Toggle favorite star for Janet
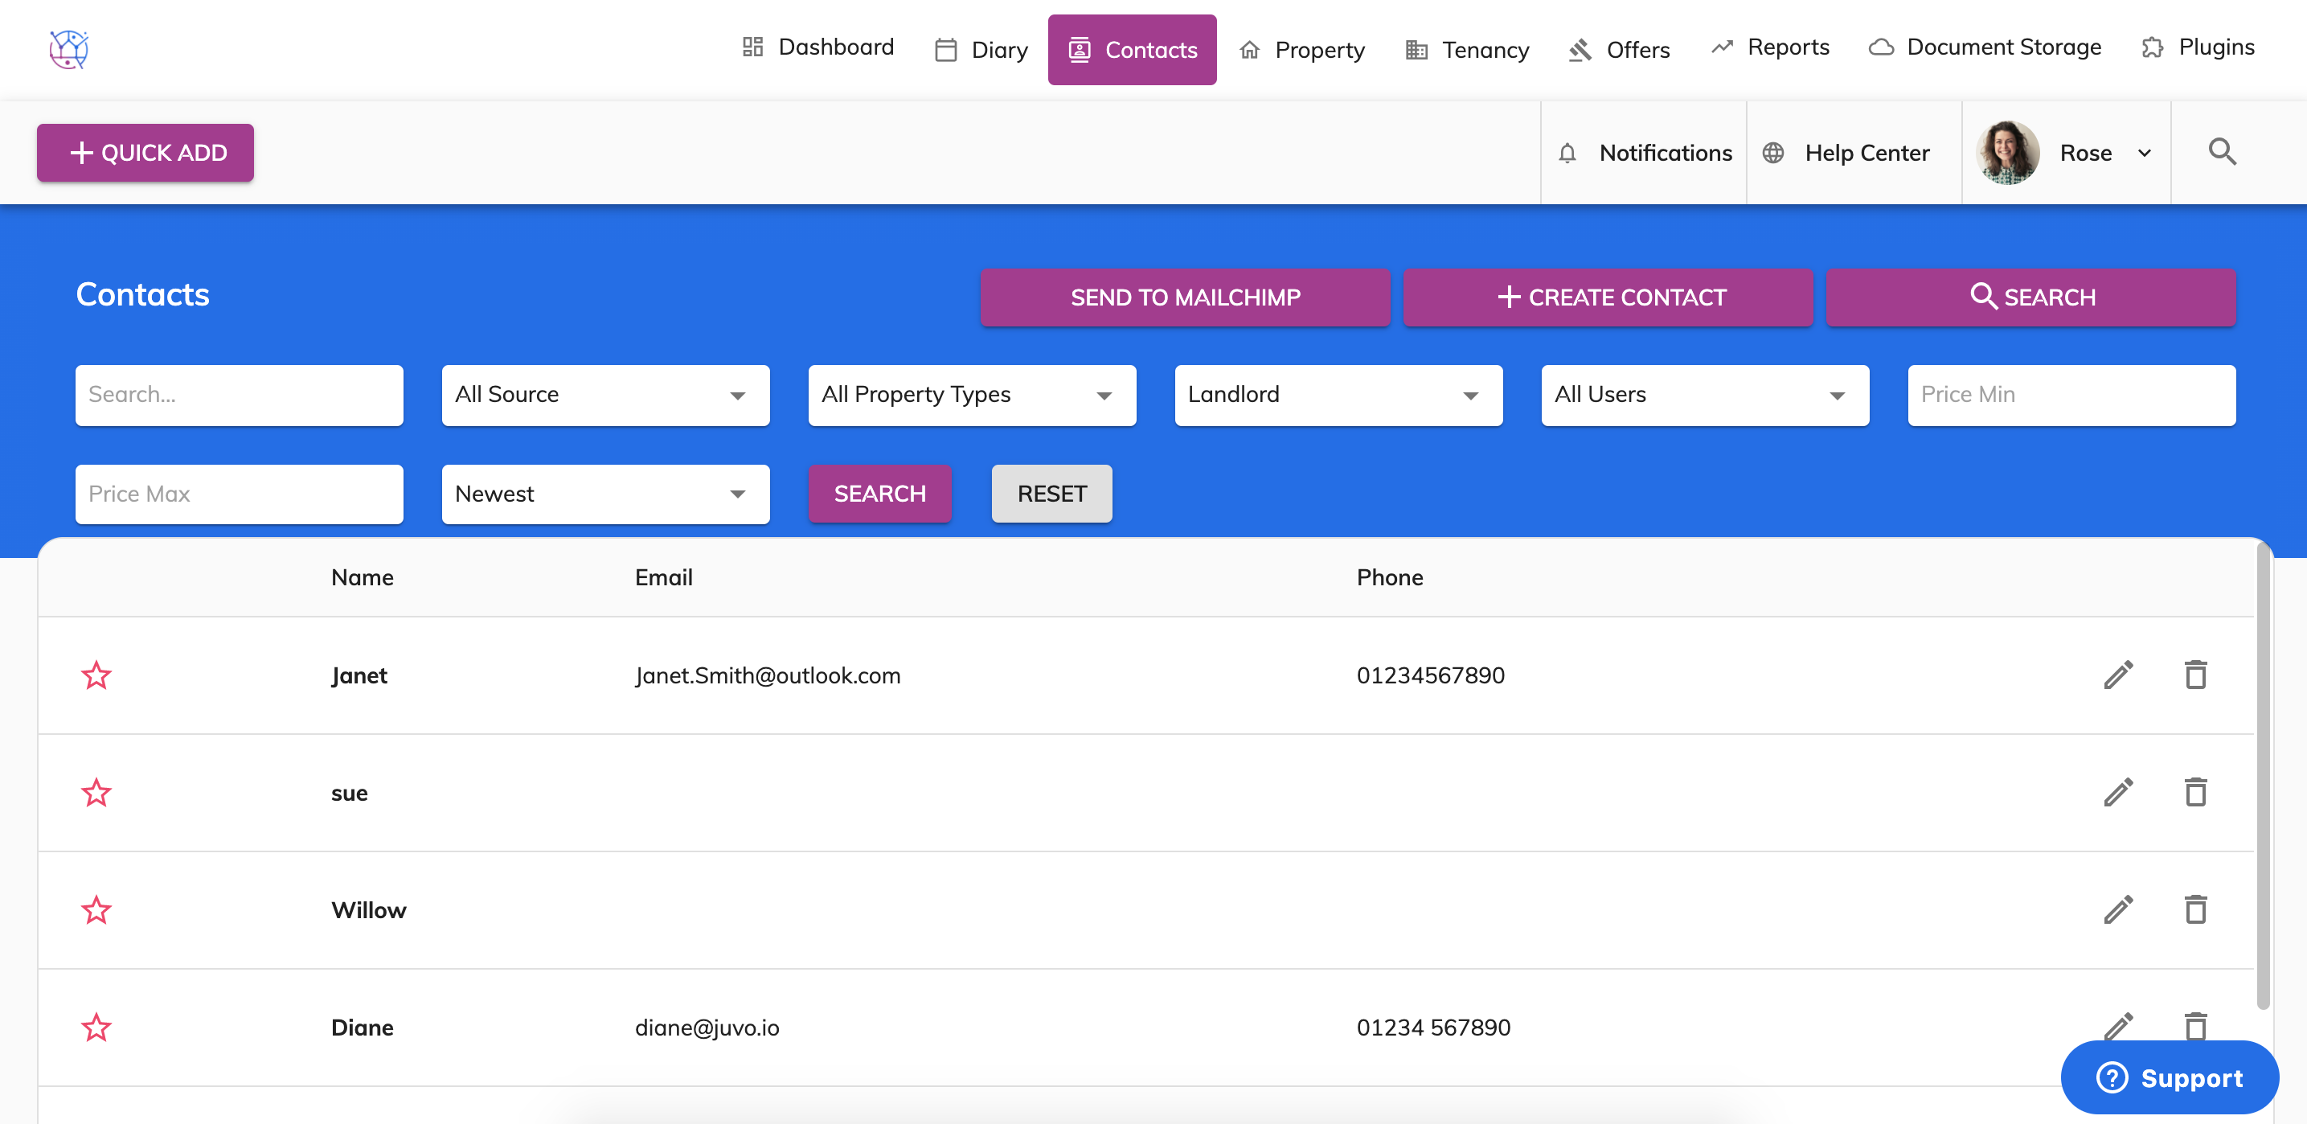This screenshot has height=1124, width=2307. 96,675
